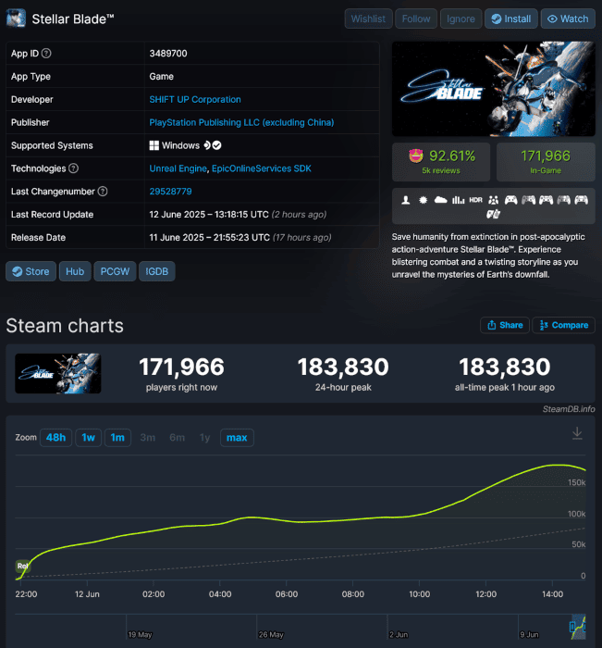
Task: Set chart zoom to 1y
Action: coord(204,438)
